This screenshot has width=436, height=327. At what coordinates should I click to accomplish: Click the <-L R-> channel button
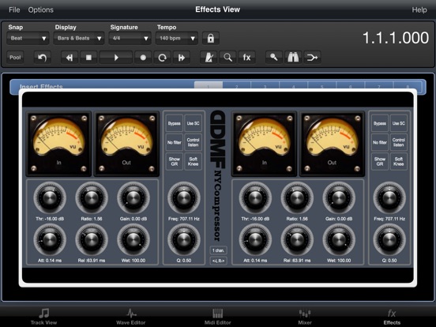pos(218,261)
